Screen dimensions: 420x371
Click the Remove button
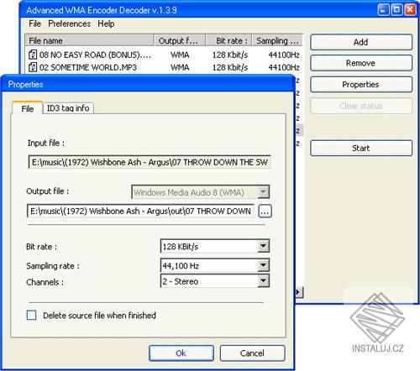click(x=361, y=63)
